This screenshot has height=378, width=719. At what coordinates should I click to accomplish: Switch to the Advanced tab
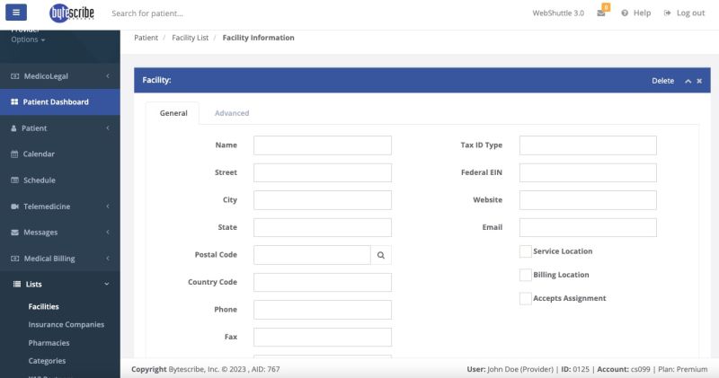point(232,113)
